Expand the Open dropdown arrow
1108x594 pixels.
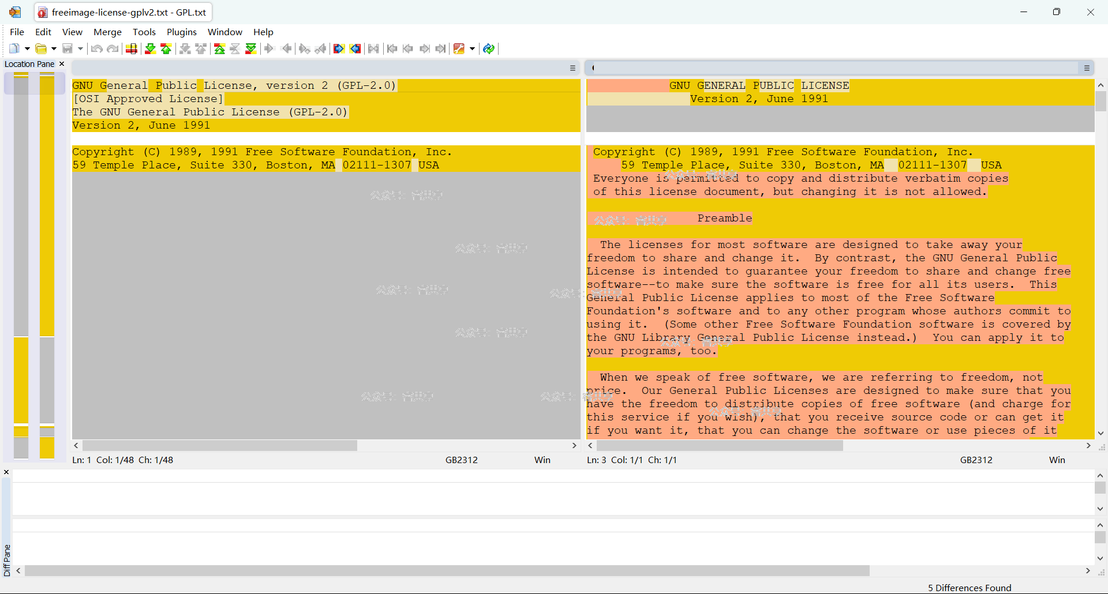coord(54,48)
